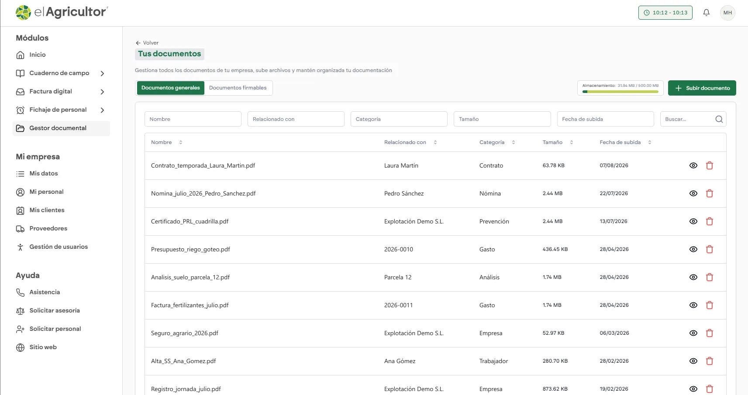Sort by Tamaño column arrows
The height and width of the screenshot is (395, 748).
pos(572,142)
